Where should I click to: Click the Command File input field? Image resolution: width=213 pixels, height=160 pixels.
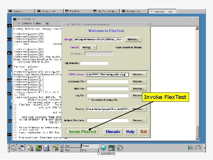107,82
